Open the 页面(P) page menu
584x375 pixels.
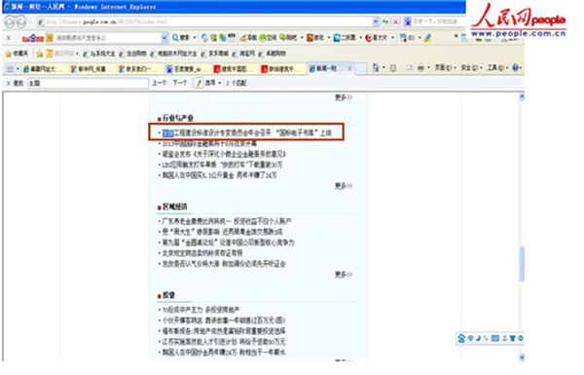(445, 68)
